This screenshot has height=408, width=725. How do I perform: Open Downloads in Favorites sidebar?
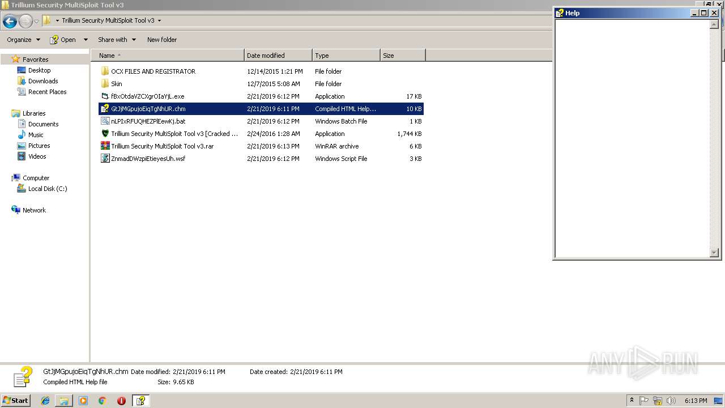(43, 81)
